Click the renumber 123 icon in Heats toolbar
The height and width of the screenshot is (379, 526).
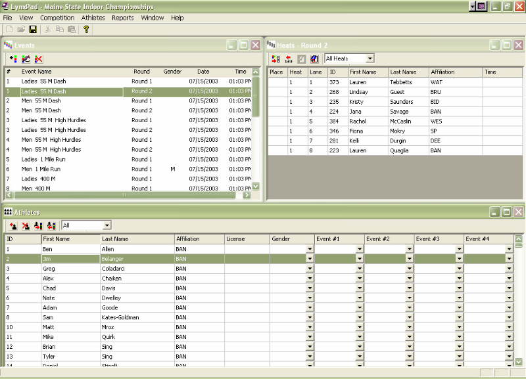[289, 59]
